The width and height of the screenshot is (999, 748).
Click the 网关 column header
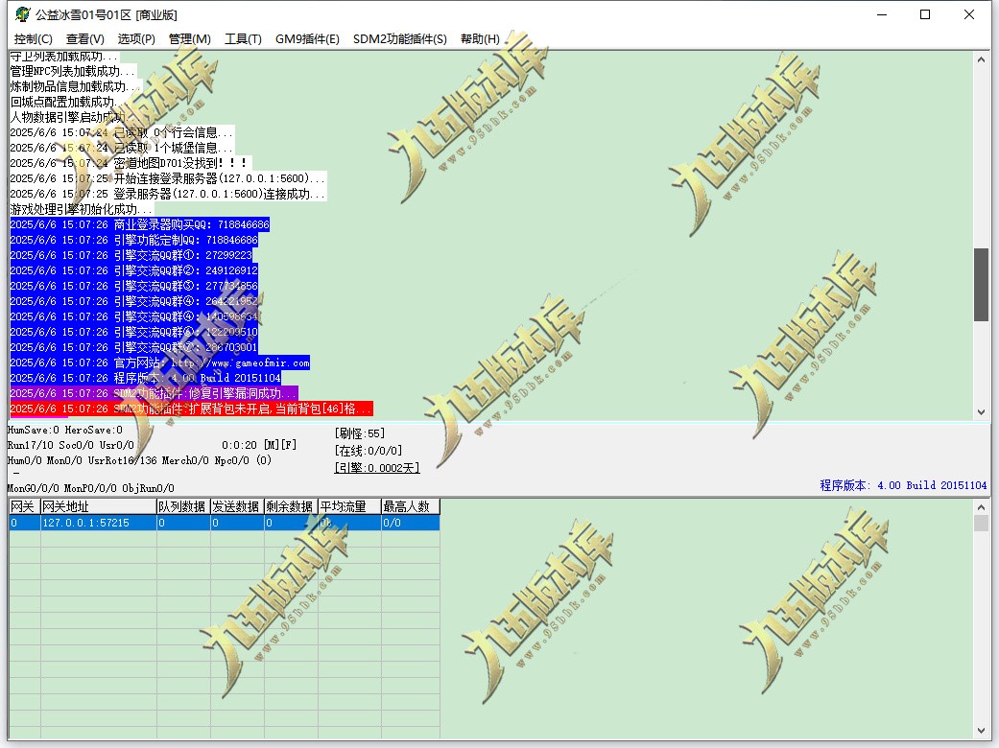pos(25,506)
